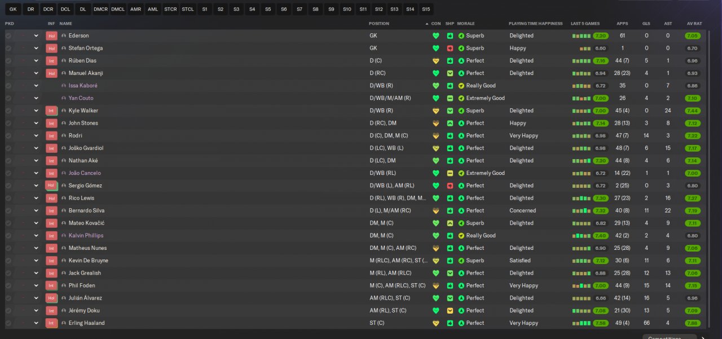Click John Stones's match sharpness arrow icon
722x339 pixels.
(450, 123)
